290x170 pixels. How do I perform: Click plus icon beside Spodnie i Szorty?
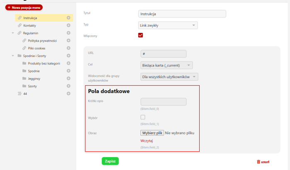(x=69, y=56)
